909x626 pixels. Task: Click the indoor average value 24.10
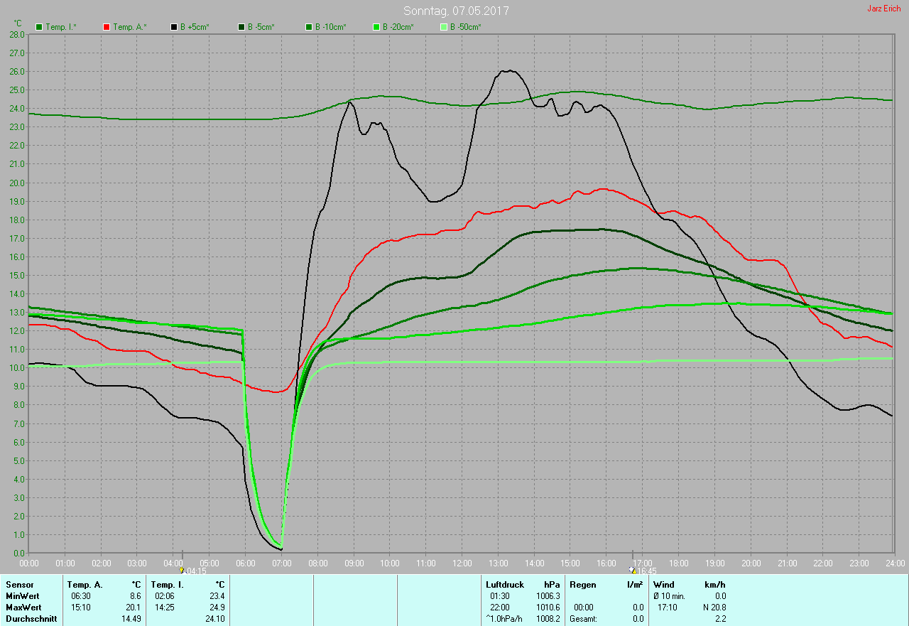pyautogui.click(x=214, y=619)
